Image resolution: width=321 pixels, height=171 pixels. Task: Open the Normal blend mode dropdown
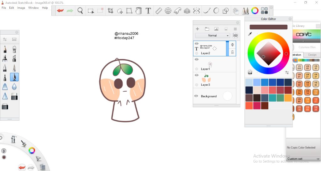coord(213,36)
